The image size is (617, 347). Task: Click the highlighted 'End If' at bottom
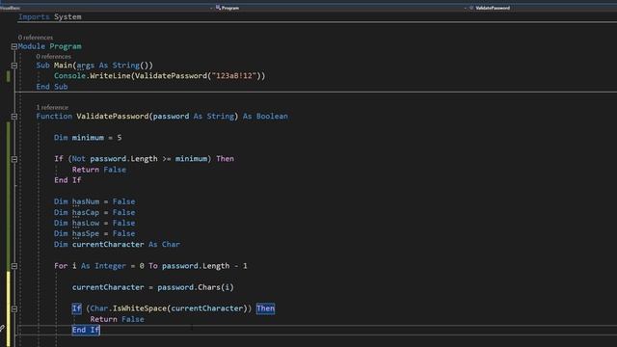tap(86, 330)
